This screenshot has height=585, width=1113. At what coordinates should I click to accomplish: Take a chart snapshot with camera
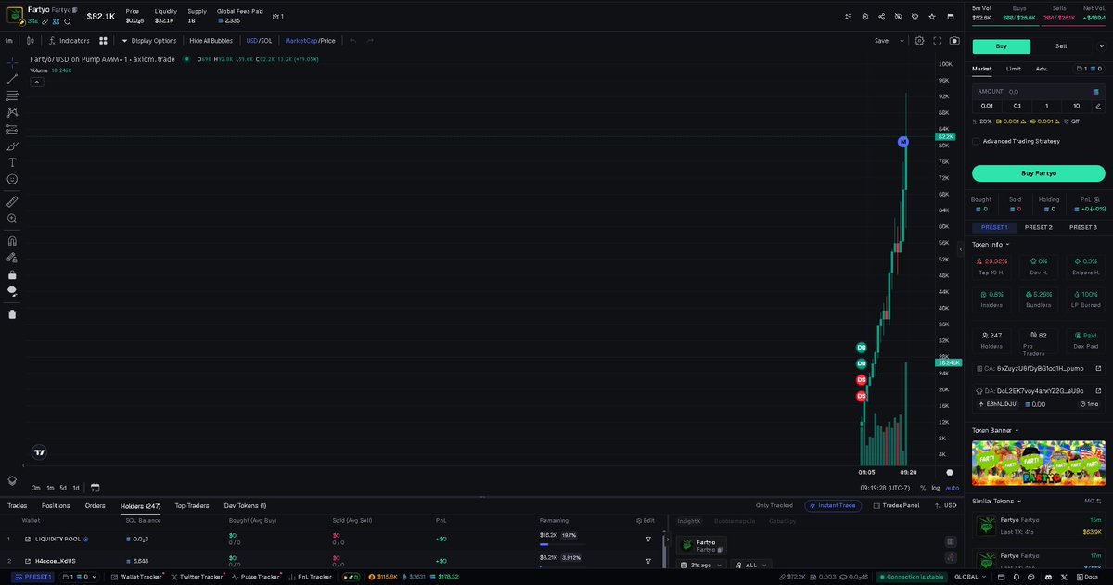954,41
